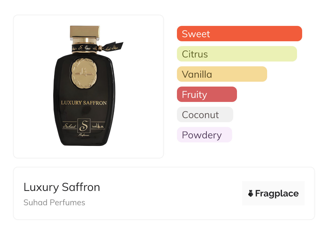Open the Suhad Perfumes brand link
This screenshot has width=328, height=233.
tap(54, 203)
